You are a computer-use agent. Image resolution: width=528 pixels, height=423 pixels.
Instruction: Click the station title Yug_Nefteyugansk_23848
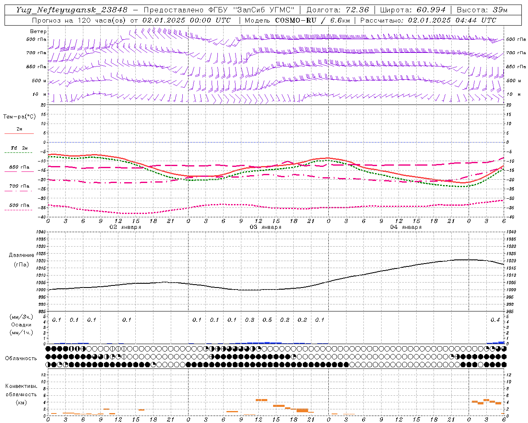(72, 10)
